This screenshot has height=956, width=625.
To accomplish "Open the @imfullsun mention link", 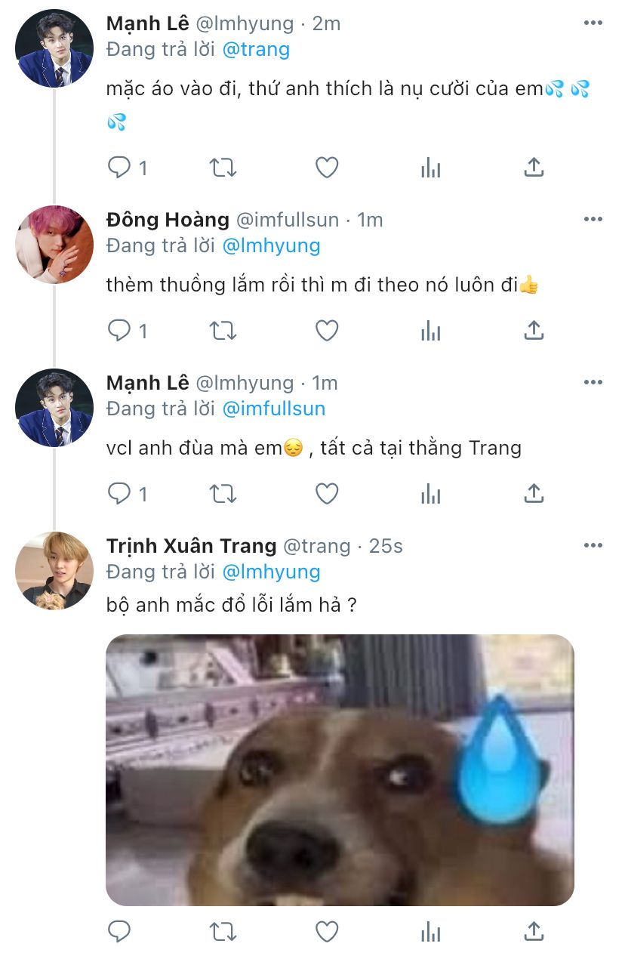I will (273, 409).
